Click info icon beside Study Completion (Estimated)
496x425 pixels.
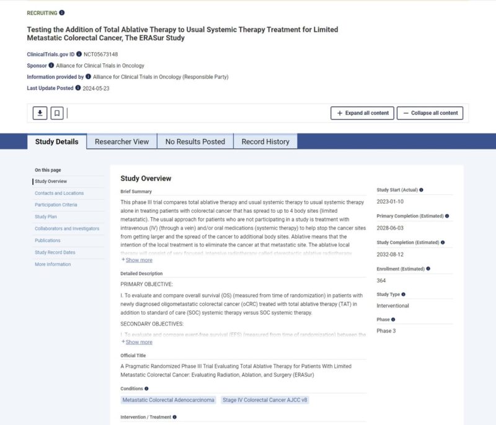tap(443, 243)
